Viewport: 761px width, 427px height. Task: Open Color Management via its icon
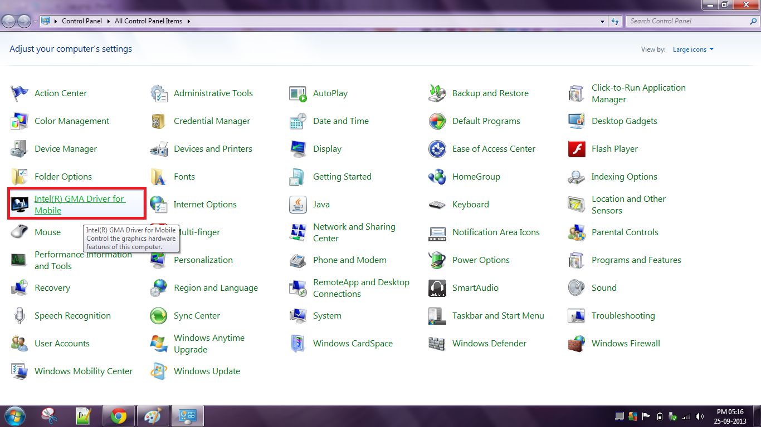pyautogui.click(x=19, y=121)
